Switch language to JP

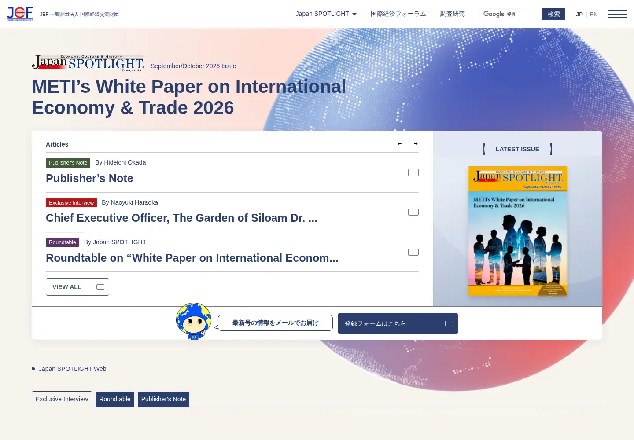coord(579,15)
